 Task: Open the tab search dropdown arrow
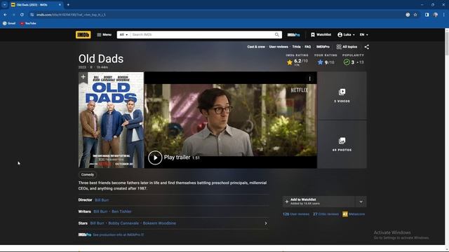point(5,5)
